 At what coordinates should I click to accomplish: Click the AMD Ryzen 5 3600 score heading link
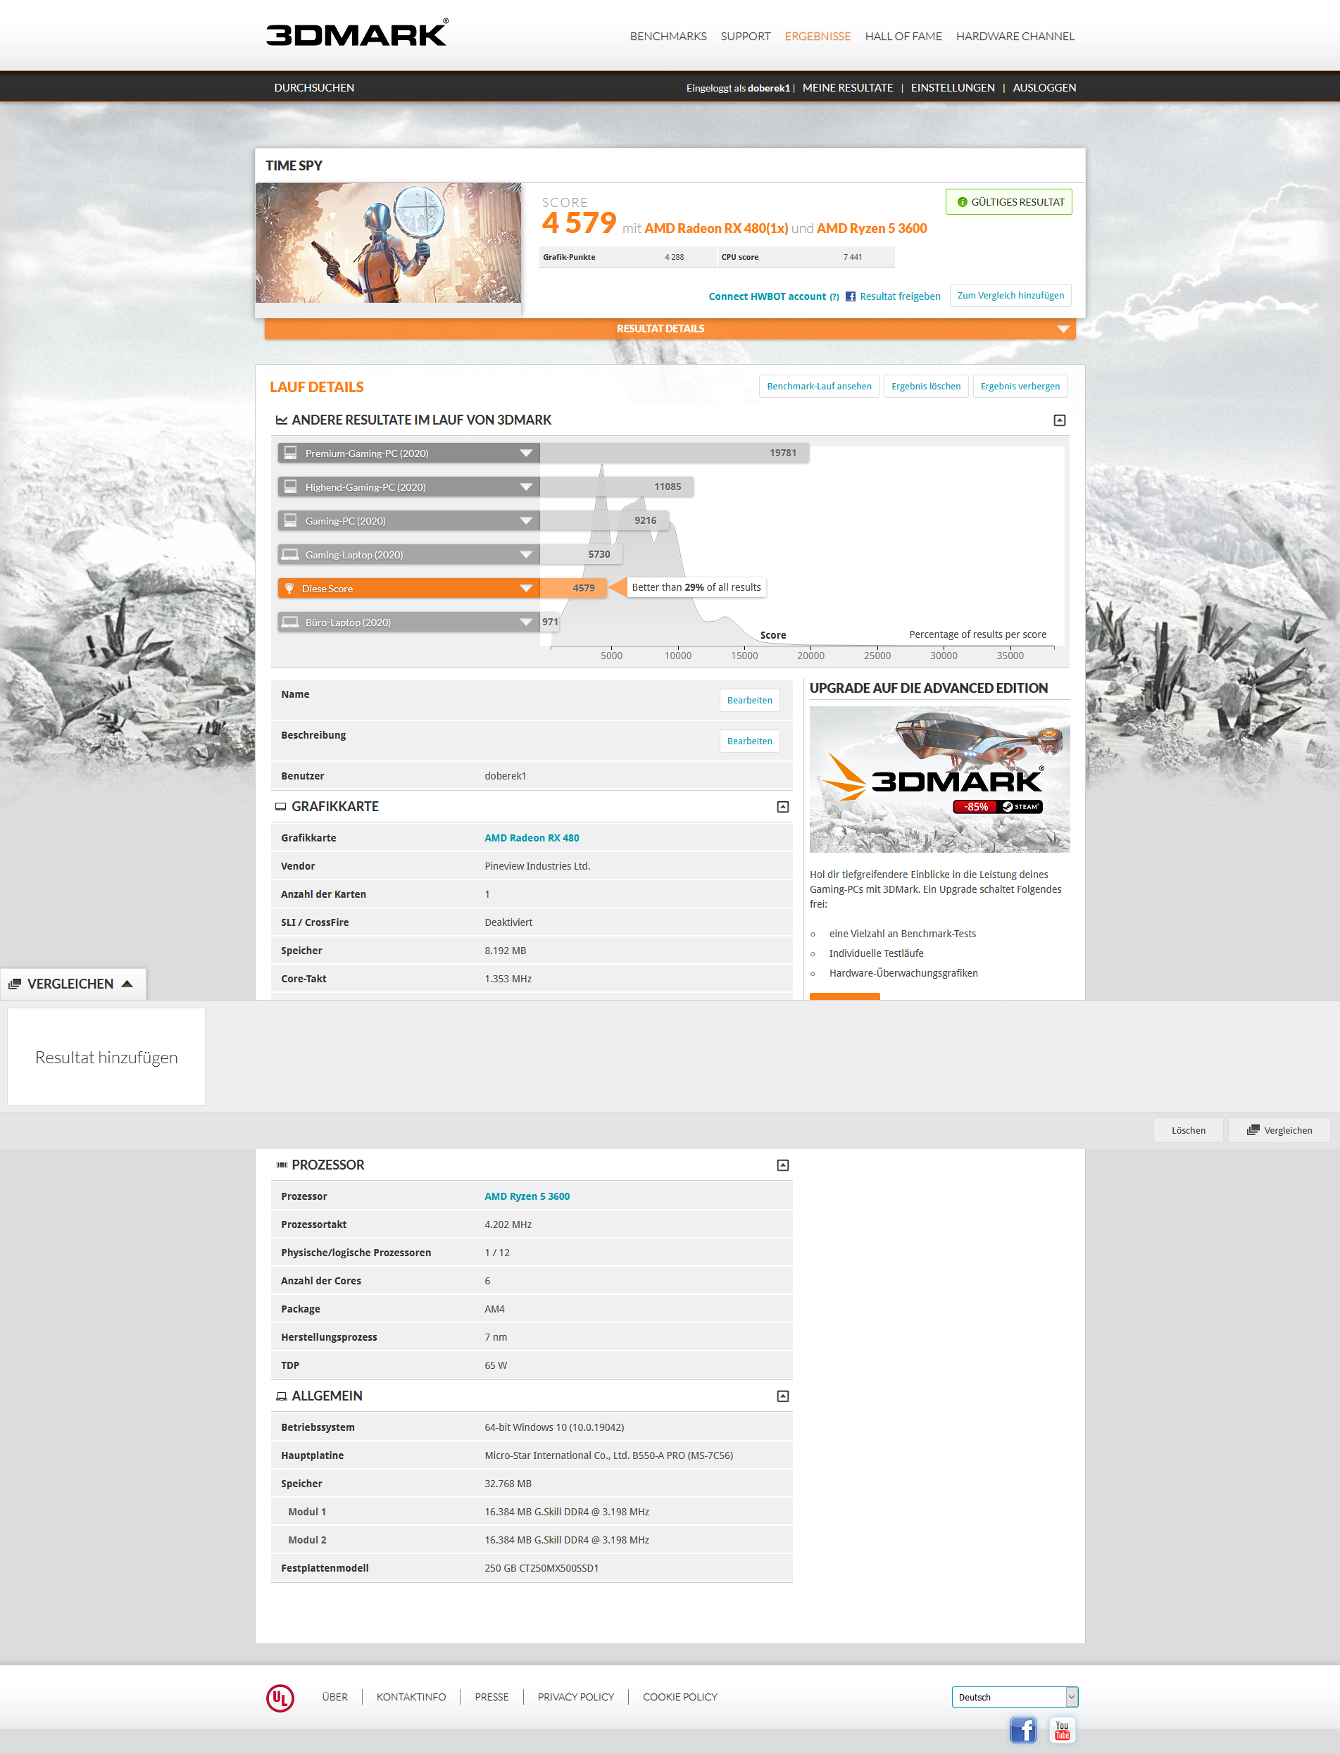(872, 229)
